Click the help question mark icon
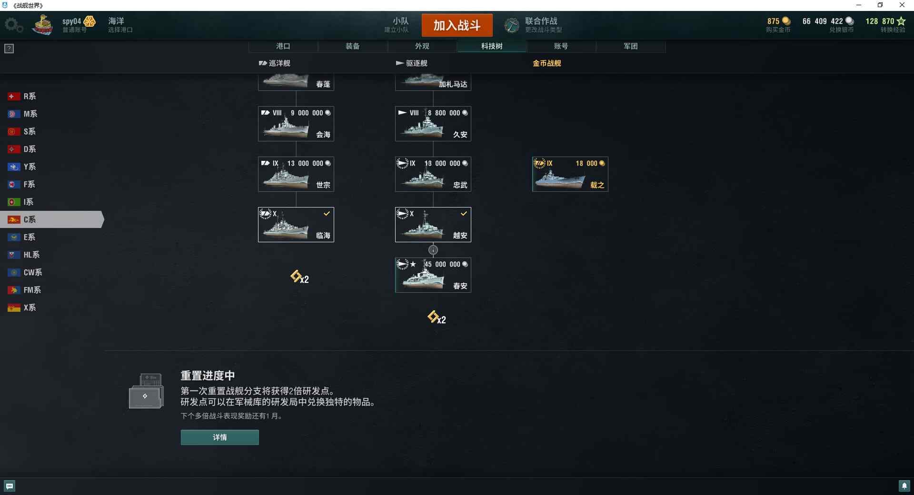 tap(9, 49)
